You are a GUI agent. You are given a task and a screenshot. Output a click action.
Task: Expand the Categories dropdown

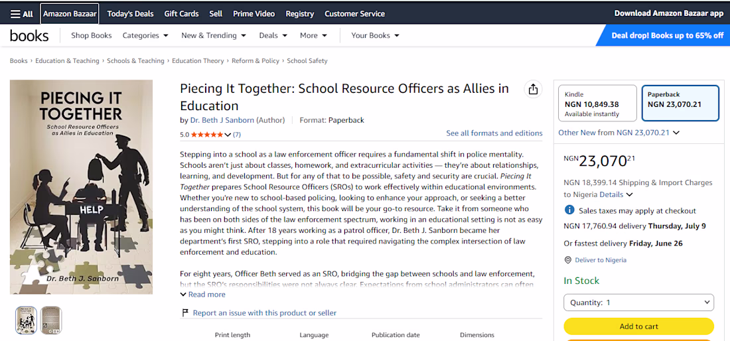145,35
